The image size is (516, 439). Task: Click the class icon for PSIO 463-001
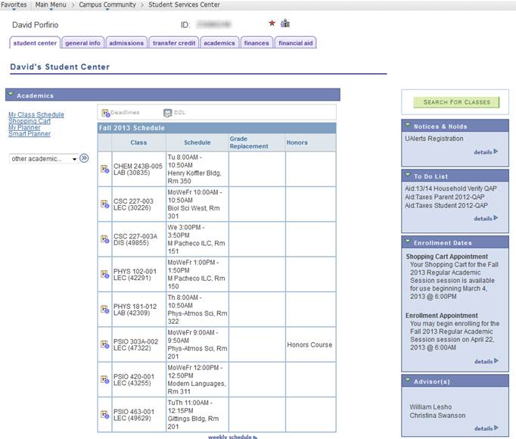point(105,414)
